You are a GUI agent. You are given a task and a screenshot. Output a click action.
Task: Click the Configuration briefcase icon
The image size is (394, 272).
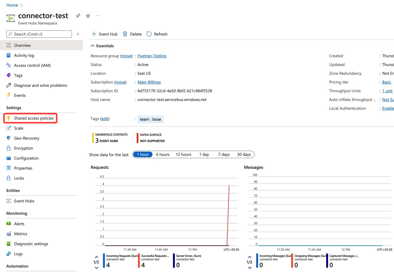[x=9, y=158]
